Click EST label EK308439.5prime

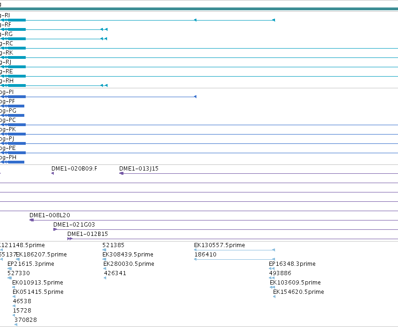coord(128,255)
